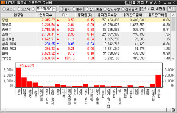Open the 코스피200 dropdown arrow

pyautogui.click(x=54, y=9)
